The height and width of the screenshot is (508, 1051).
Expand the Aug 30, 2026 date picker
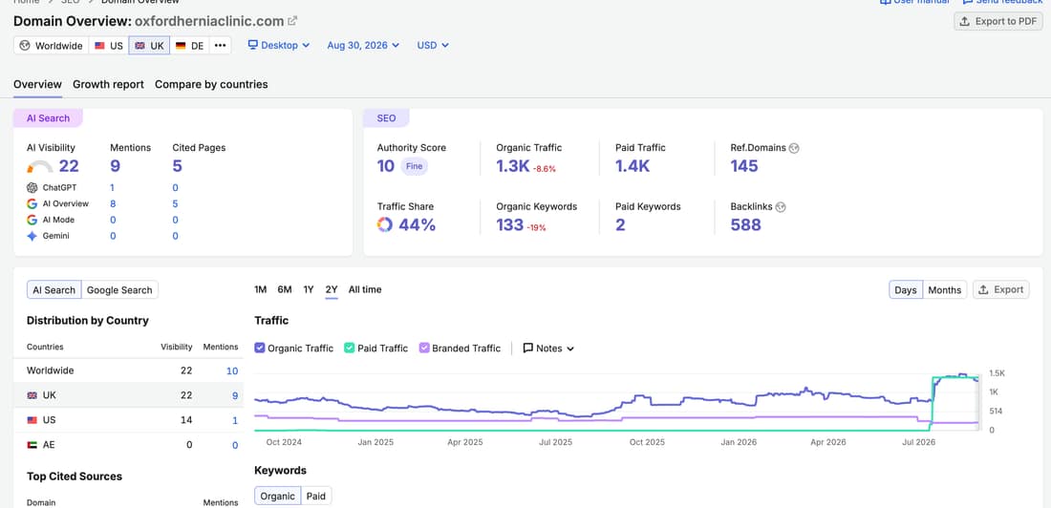(x=363, y=46)
